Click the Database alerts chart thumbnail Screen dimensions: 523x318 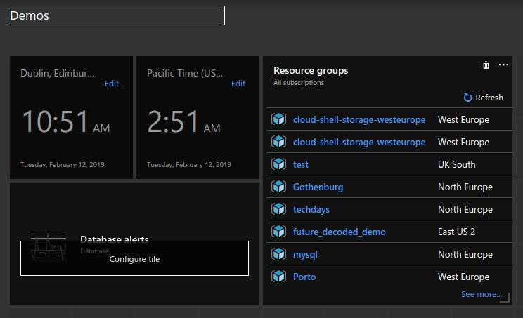tap(49, 246)
